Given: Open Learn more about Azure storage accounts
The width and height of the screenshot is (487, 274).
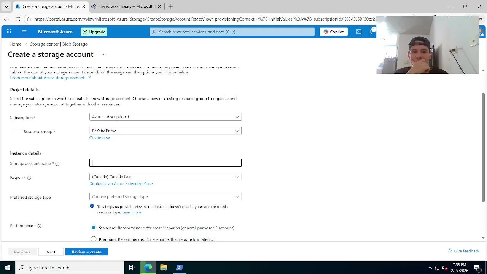Looking at the screenshot, I should tap(48, 78).
